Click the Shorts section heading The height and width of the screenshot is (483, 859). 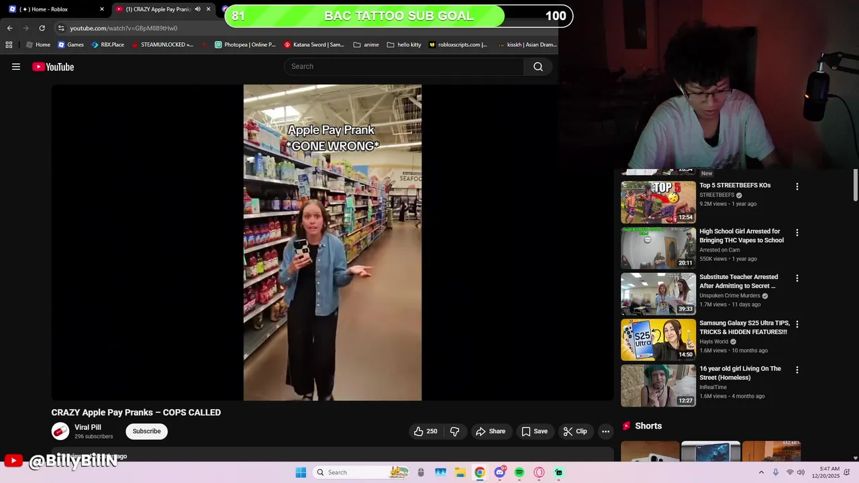pyautogui.click(x=648, y=426)
